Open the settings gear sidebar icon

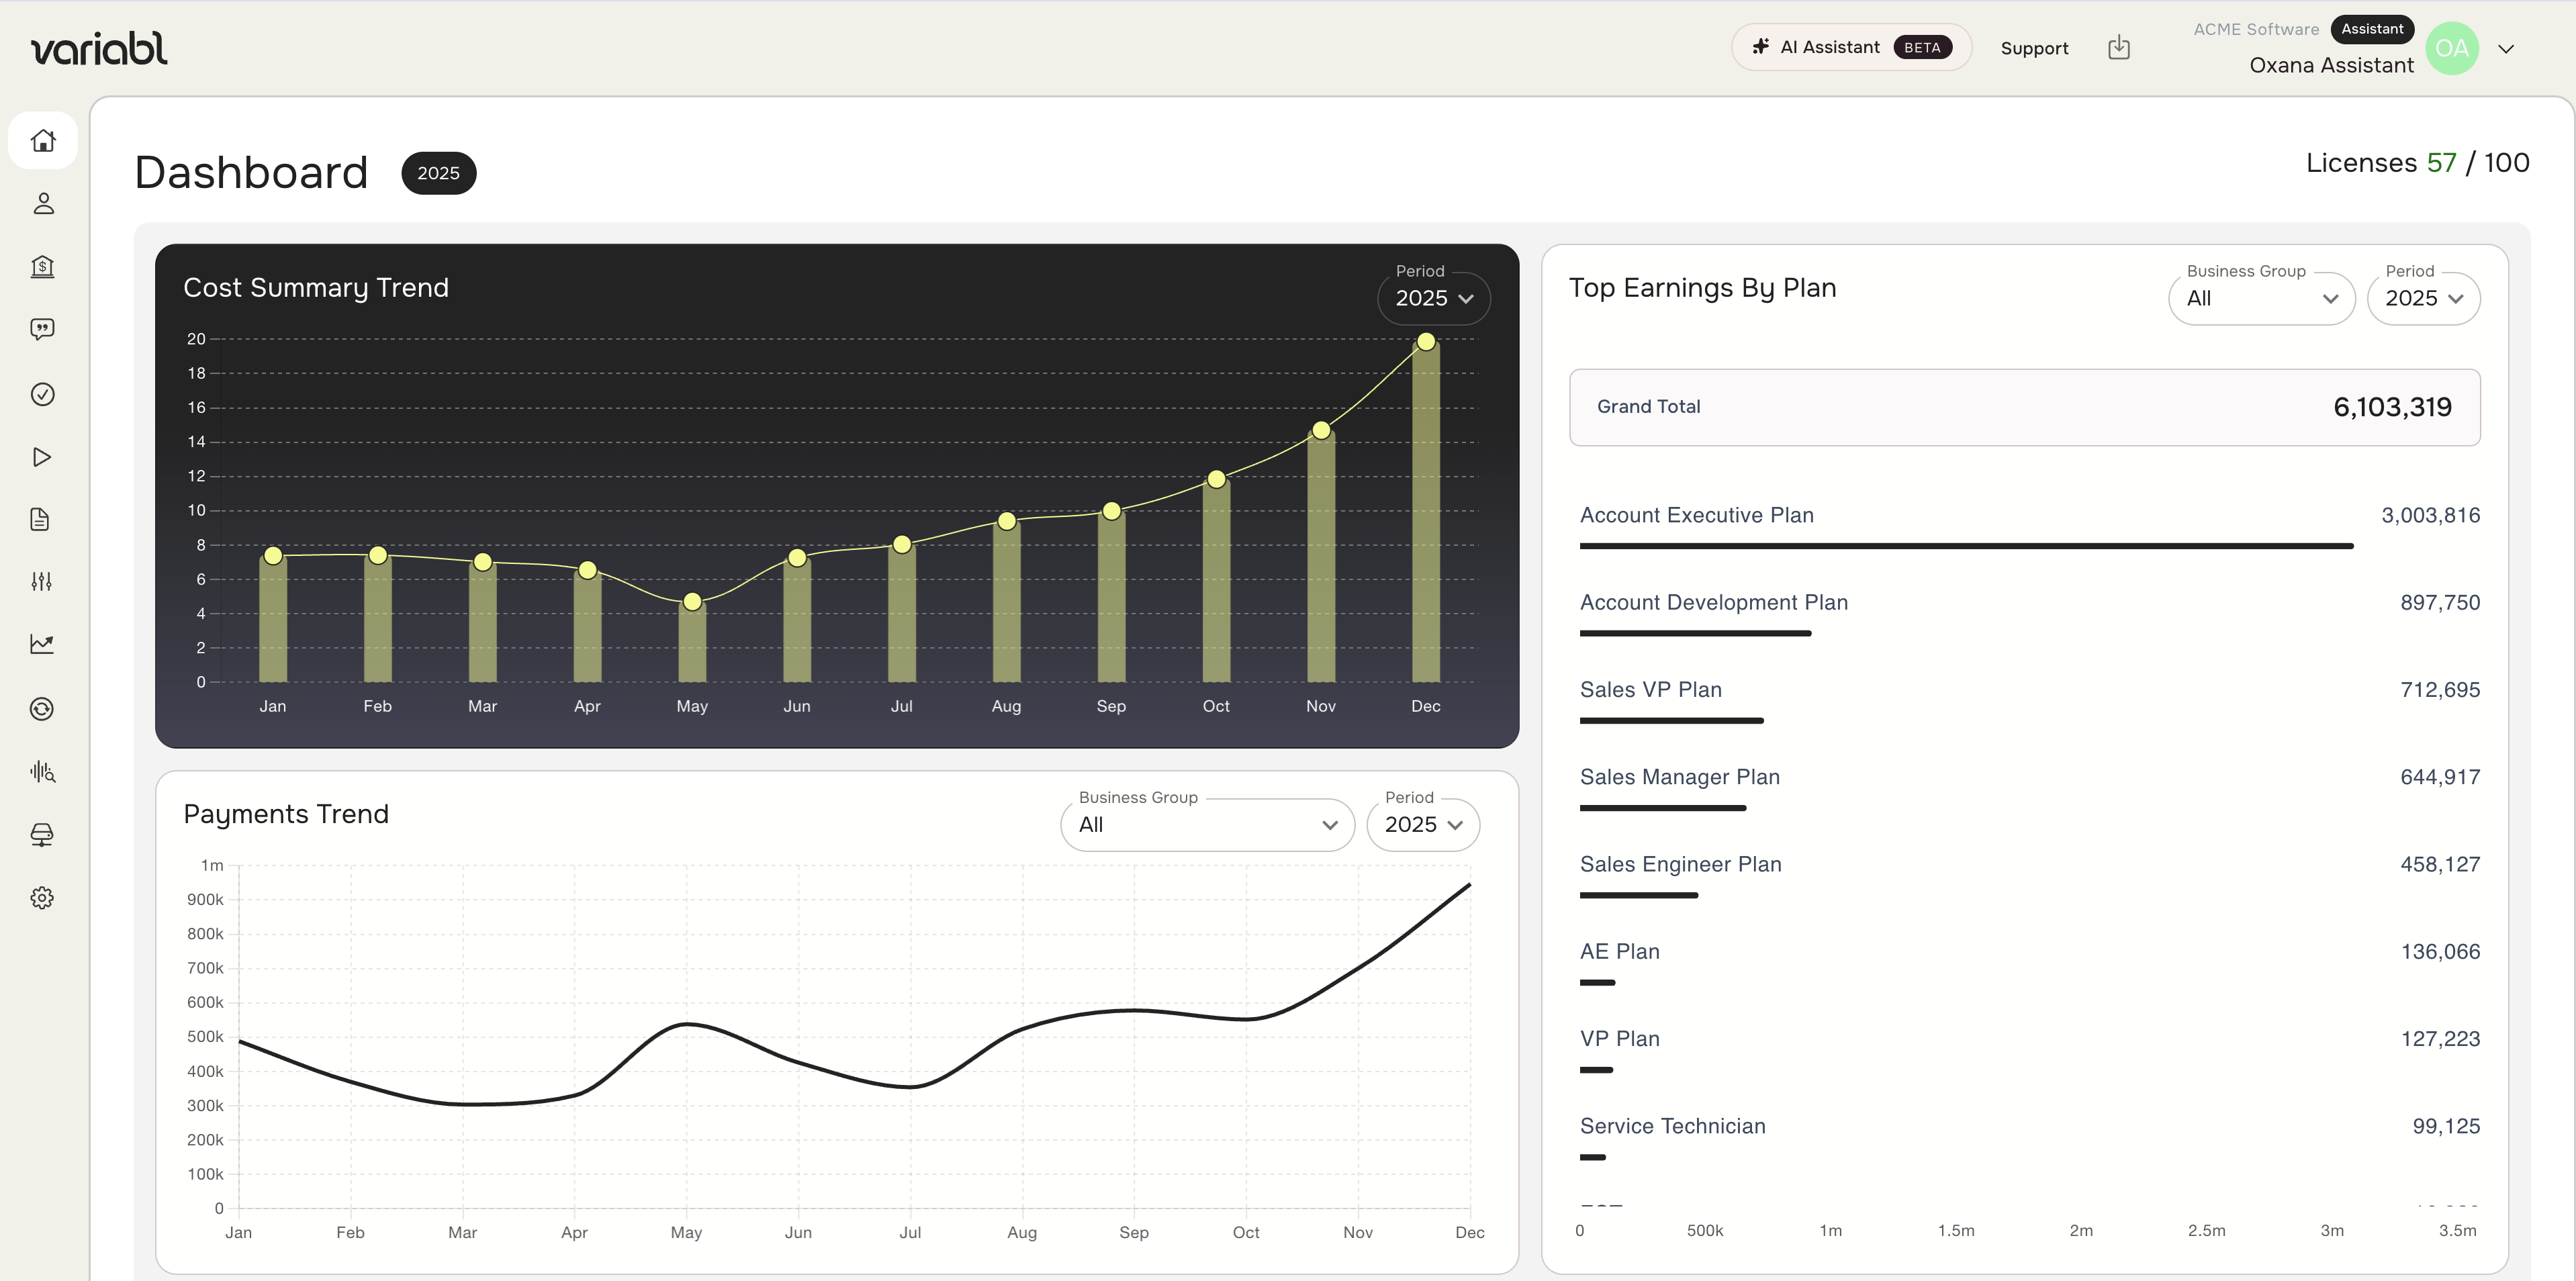(x=42, y=898)
